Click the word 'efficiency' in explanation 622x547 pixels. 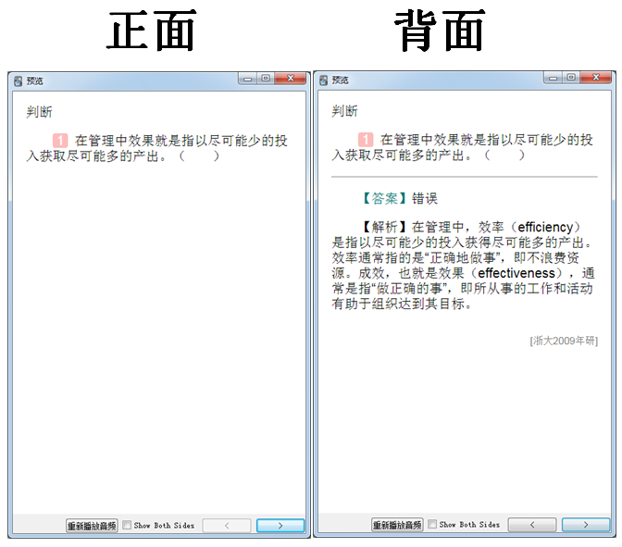click(x=545, y=228)
